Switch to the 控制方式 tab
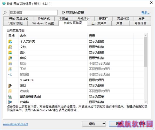This screenshot has width=155, height=130. (44, 19)
